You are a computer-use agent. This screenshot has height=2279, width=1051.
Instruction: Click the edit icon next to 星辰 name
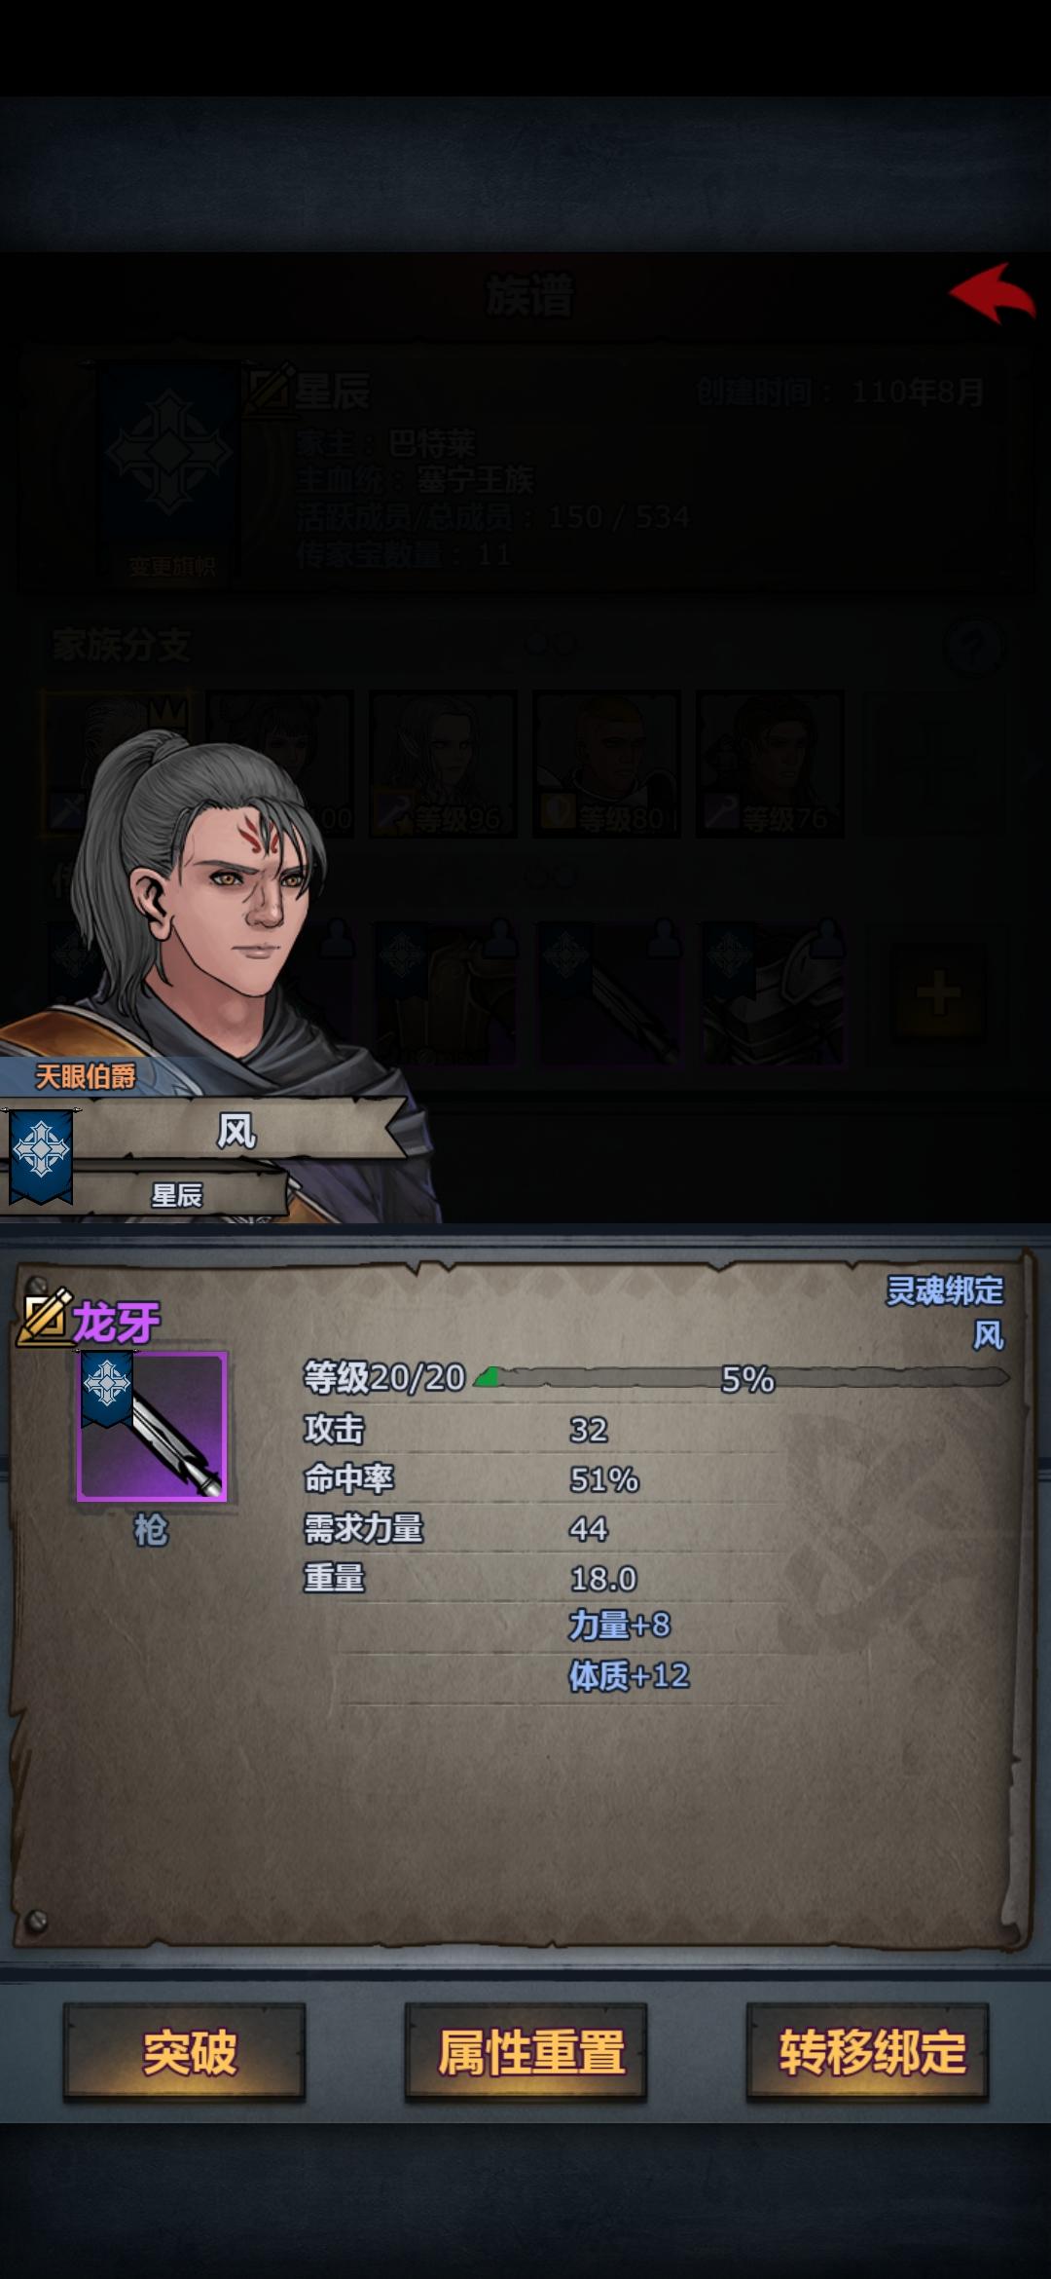coord(268,389)
